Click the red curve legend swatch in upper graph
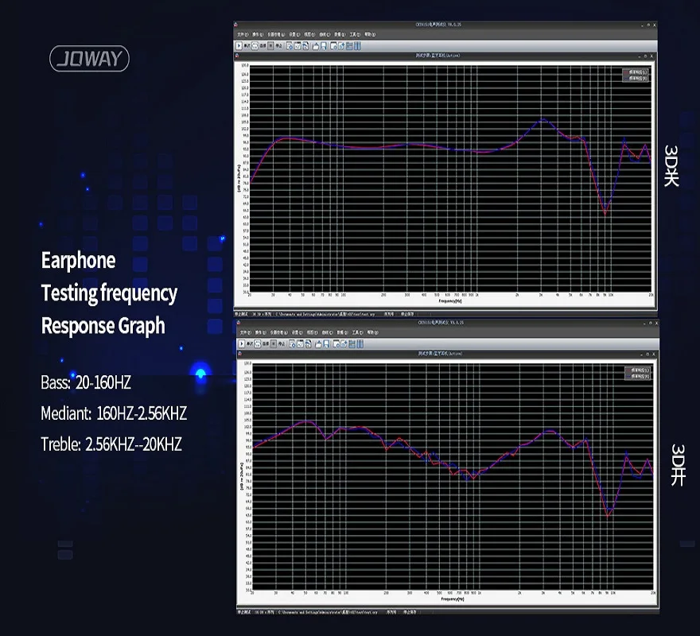This screenshot has height=636, width=700. tap(626, 72)
